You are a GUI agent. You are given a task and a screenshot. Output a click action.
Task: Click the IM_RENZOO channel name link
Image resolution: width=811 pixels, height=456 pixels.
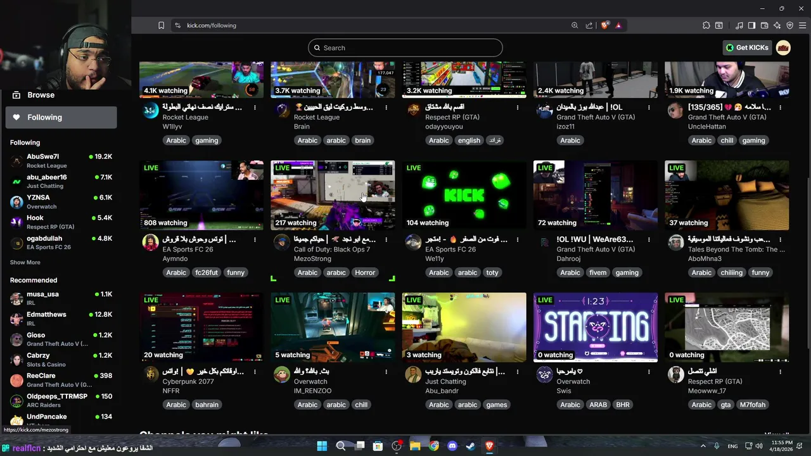coord(312,391)
